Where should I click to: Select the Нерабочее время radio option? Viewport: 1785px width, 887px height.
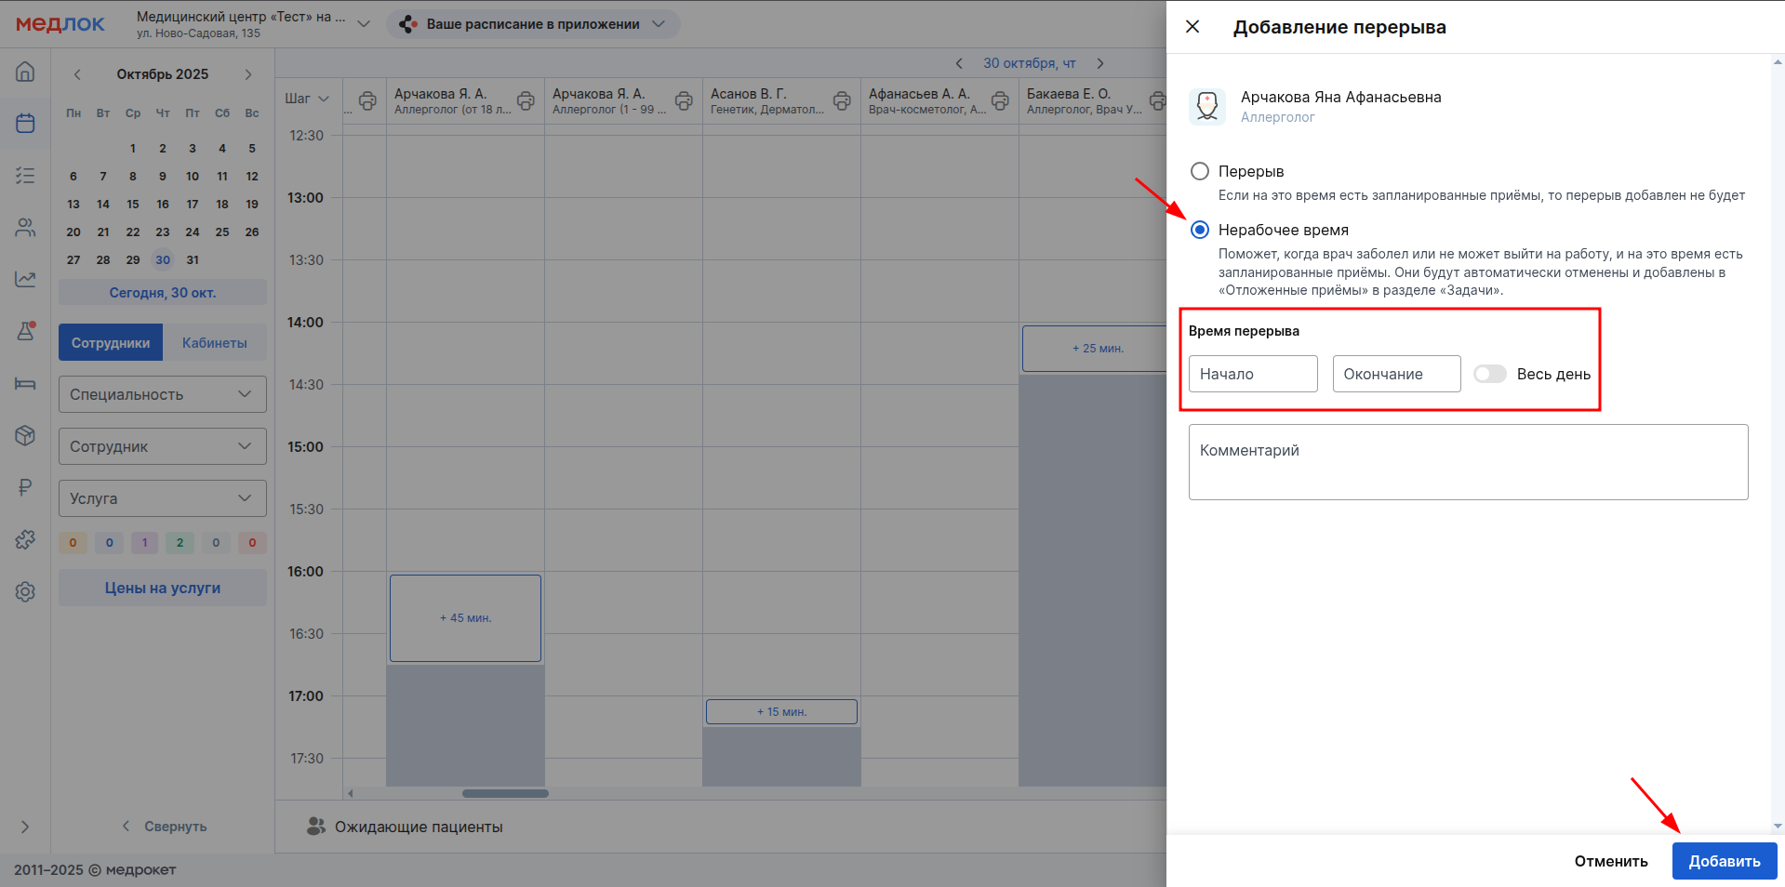pyautogui.click(x=1200, y=230)
